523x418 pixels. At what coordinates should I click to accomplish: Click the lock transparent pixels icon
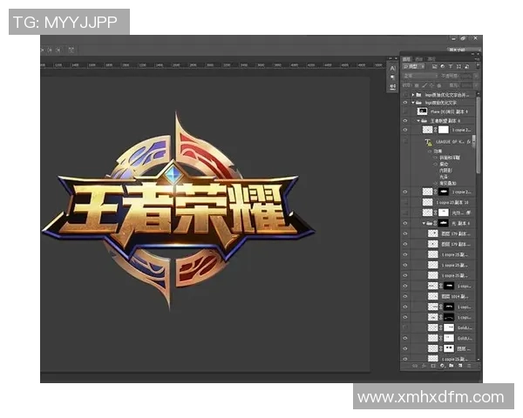click(x=417, y=85)
